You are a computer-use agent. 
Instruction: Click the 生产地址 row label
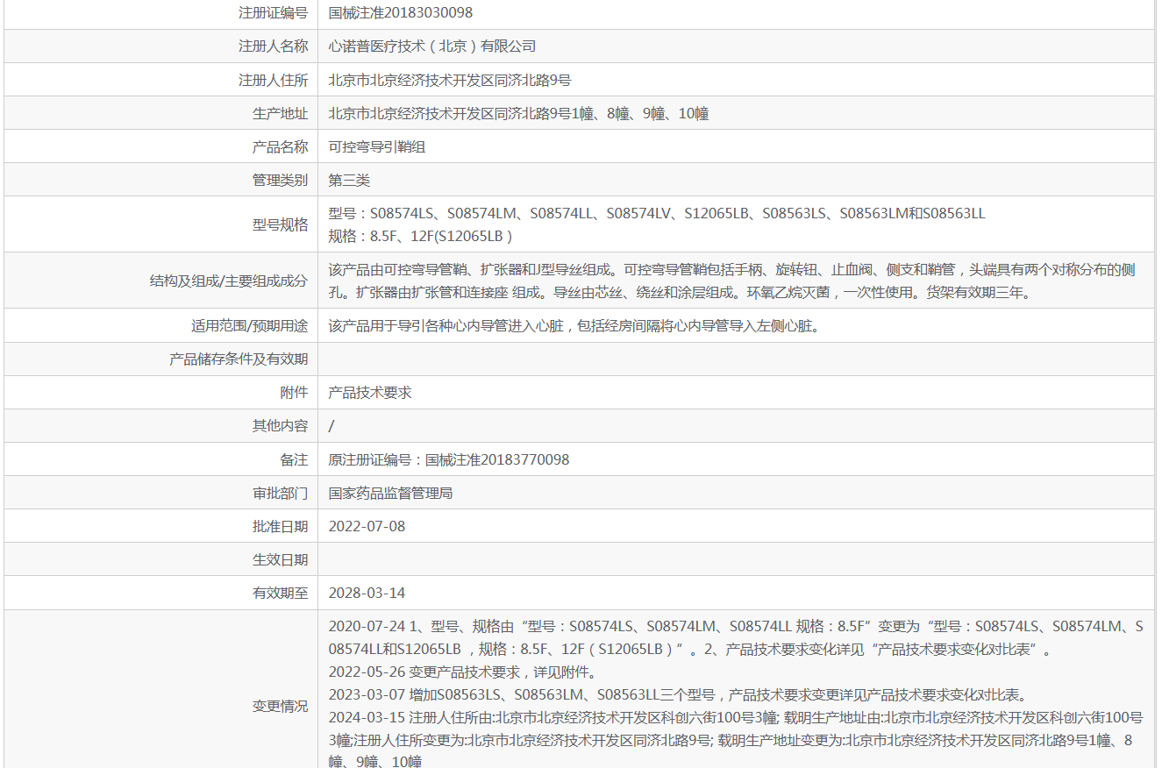click(280, 113)
